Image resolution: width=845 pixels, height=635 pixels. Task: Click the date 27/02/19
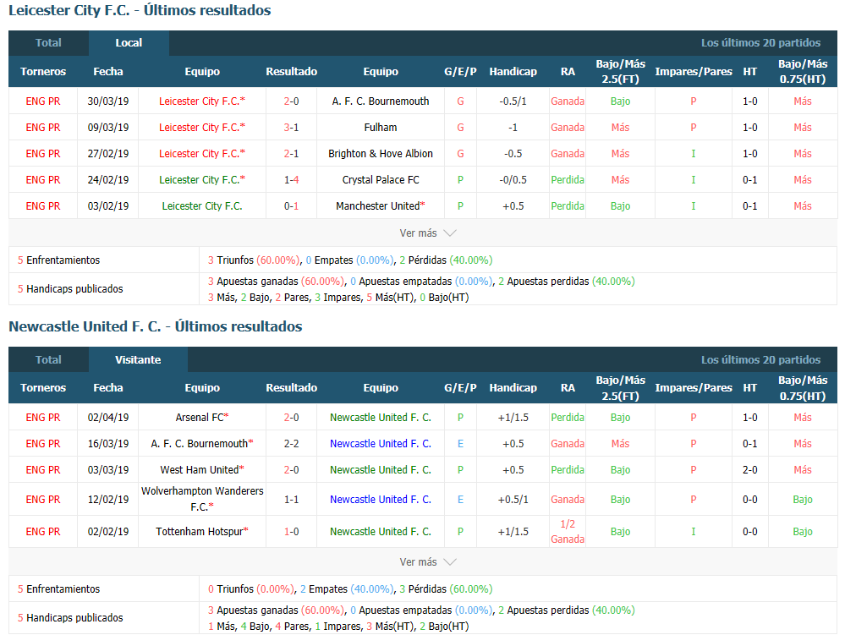108,154
